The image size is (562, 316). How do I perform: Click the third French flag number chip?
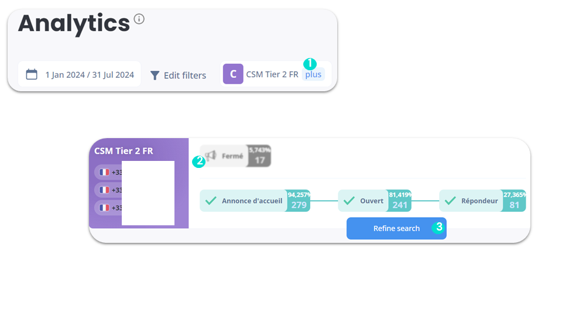pos(108,208)
